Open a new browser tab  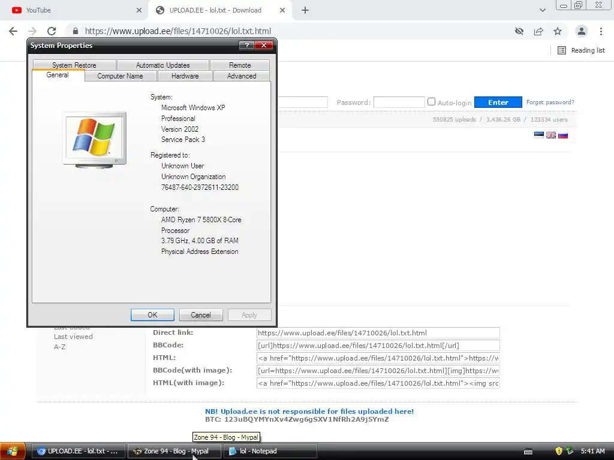click(305, 10)
